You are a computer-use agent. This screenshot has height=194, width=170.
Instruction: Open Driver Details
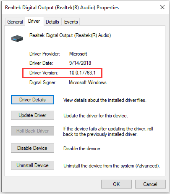tap(32, 100)
